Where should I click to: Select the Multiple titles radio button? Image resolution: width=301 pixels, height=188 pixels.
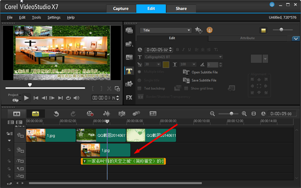coord(139,71)
